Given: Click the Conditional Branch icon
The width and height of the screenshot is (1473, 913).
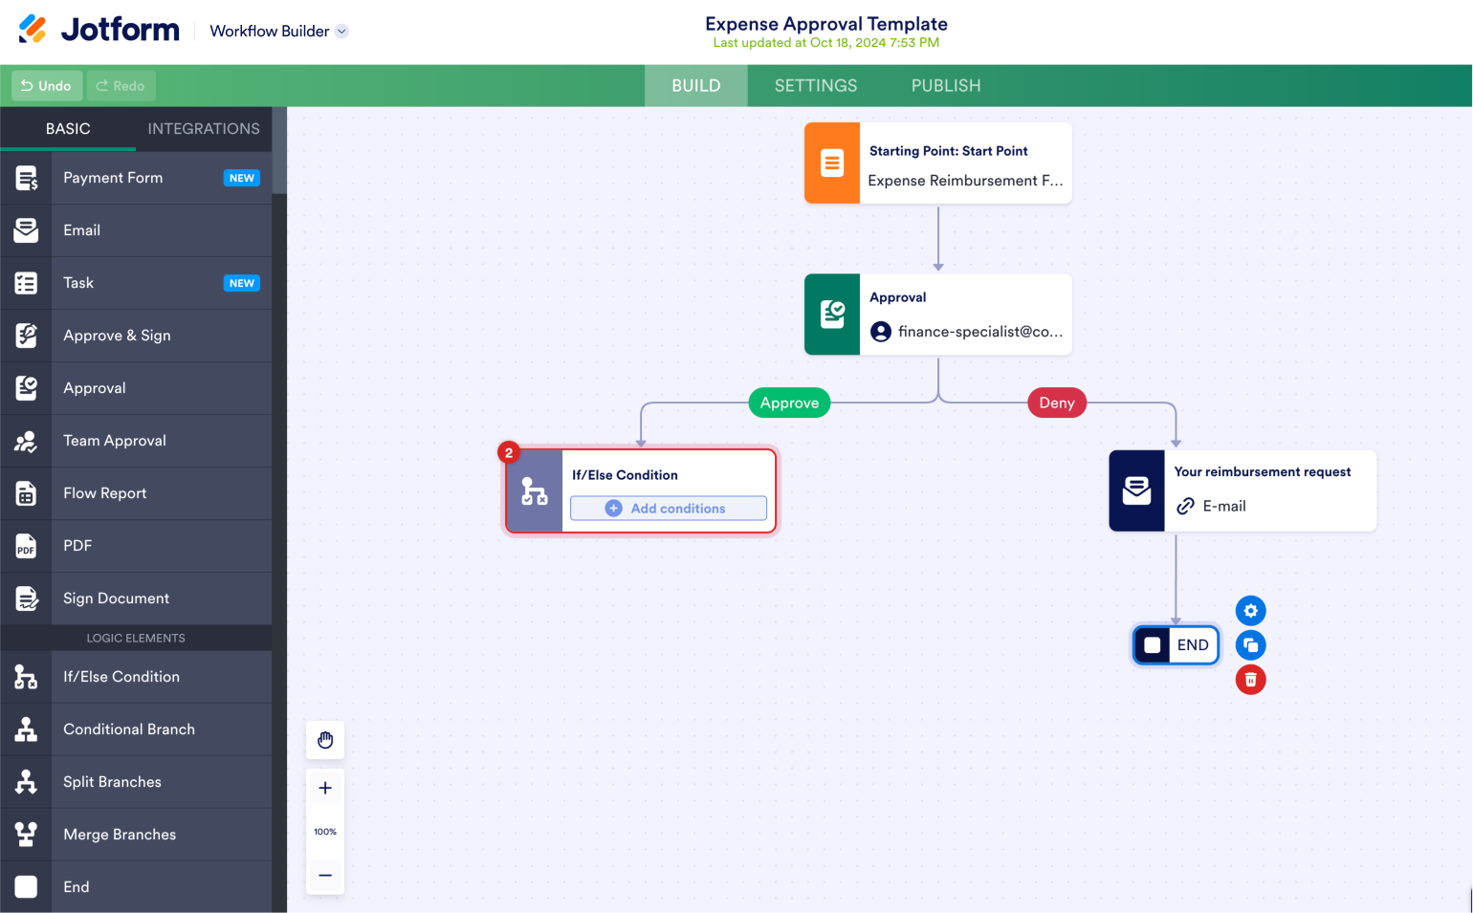Looking at the screenshot, I should pos(26,729).
